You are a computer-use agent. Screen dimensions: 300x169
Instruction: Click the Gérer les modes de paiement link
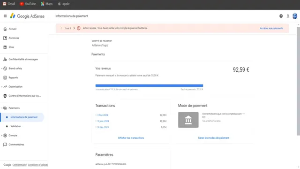[x=214, y=138]
